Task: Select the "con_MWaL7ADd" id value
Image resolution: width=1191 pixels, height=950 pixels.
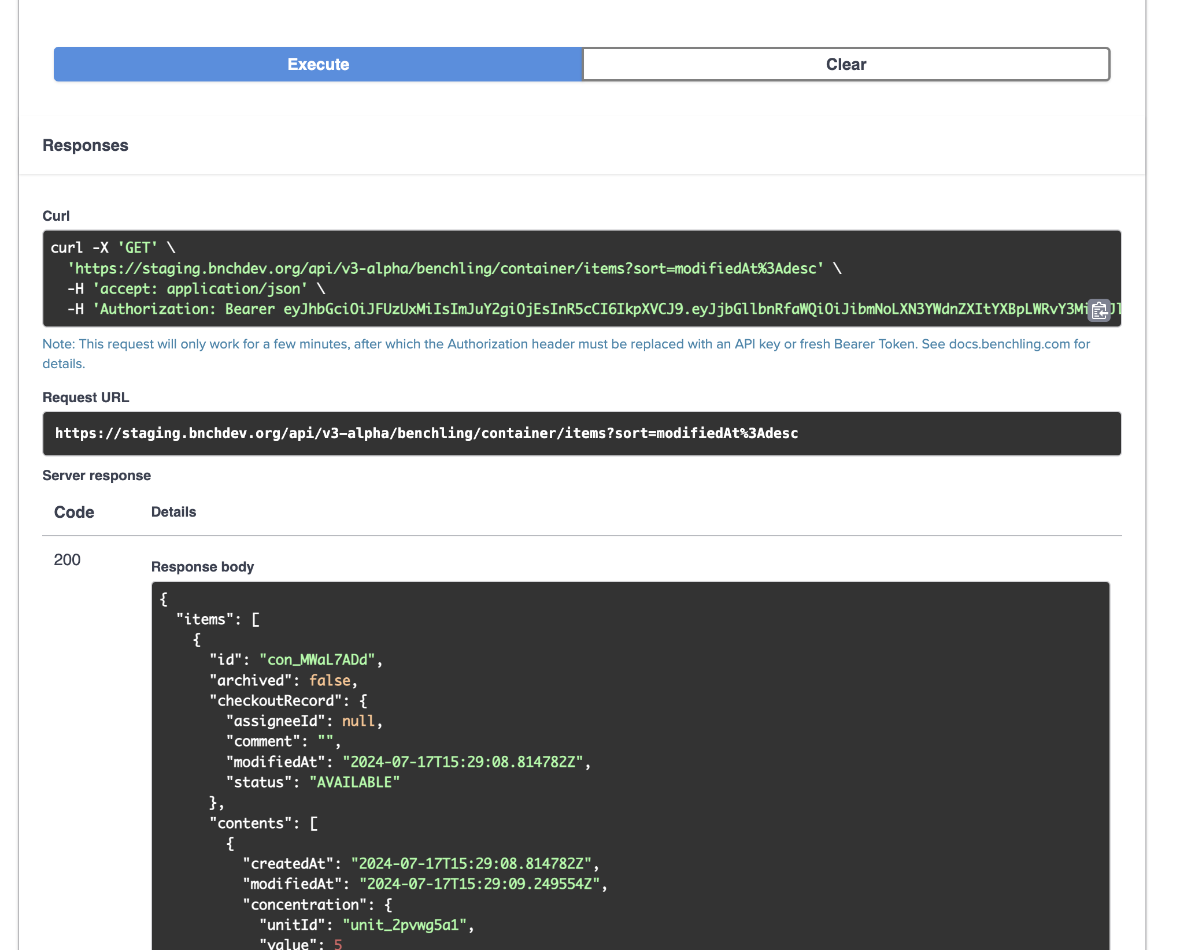Action: [x=317, y=660]
